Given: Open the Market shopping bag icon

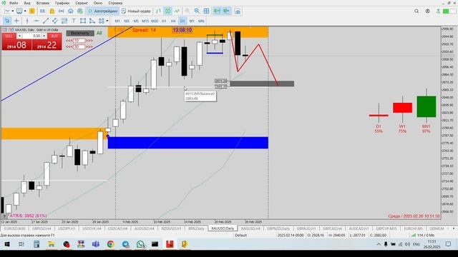Looking at the screenshot, I should [52, 11].
